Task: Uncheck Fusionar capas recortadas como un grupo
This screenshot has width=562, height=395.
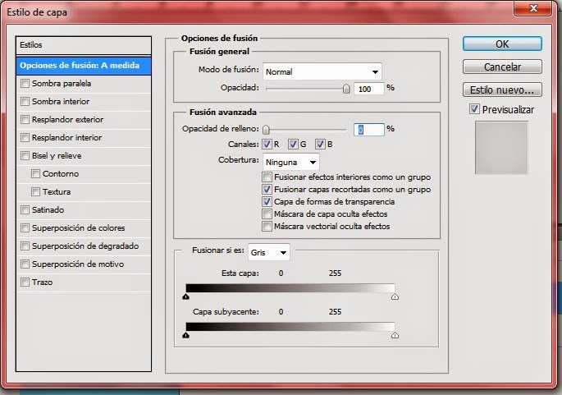Action: tap(267, 189)
